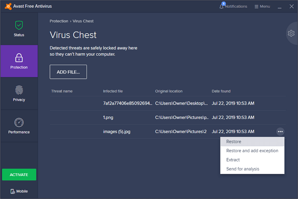Select the 1.png file row
This screenshot has width=298, height=199.
click(x=168, y=117)
